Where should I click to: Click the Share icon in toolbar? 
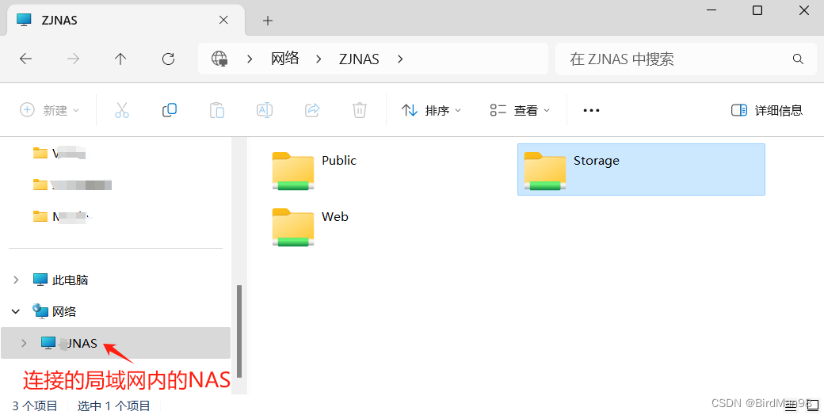point(312,110)
